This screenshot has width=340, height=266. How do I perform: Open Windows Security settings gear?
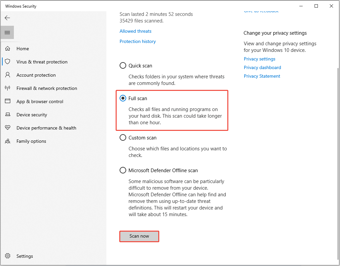(24, 256)
